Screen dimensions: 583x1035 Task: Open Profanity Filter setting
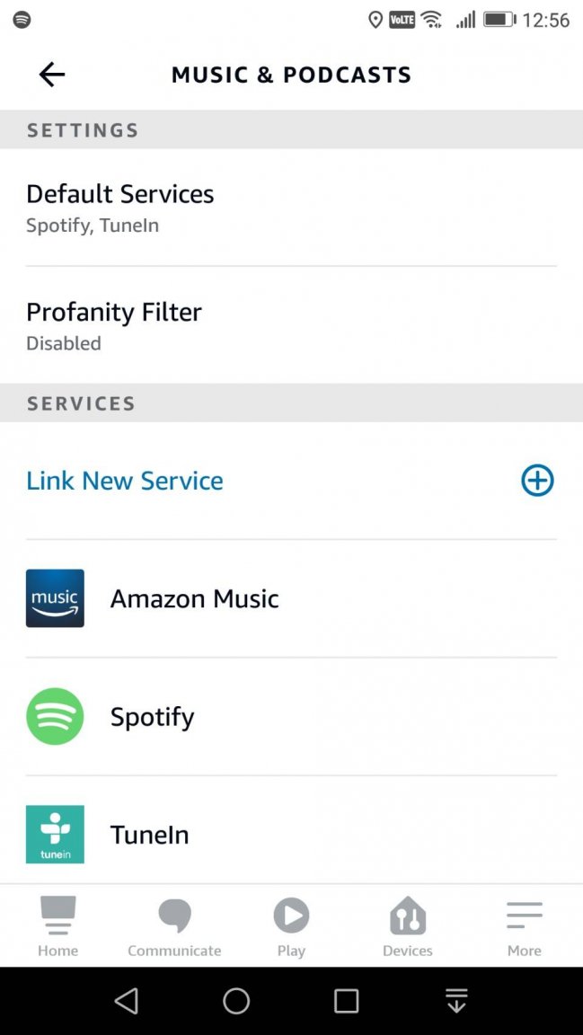coord(114,324)
